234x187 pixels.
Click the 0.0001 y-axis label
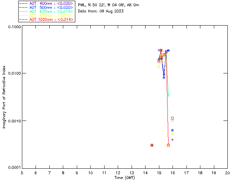[14, 168]
